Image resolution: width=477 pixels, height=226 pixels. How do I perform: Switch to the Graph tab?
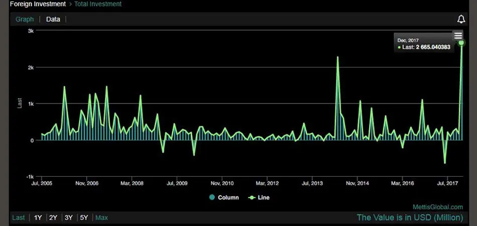pyautogui.click(x=25, y=19)
